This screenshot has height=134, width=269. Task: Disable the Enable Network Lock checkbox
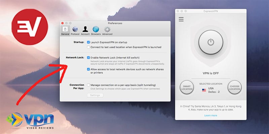88,58
